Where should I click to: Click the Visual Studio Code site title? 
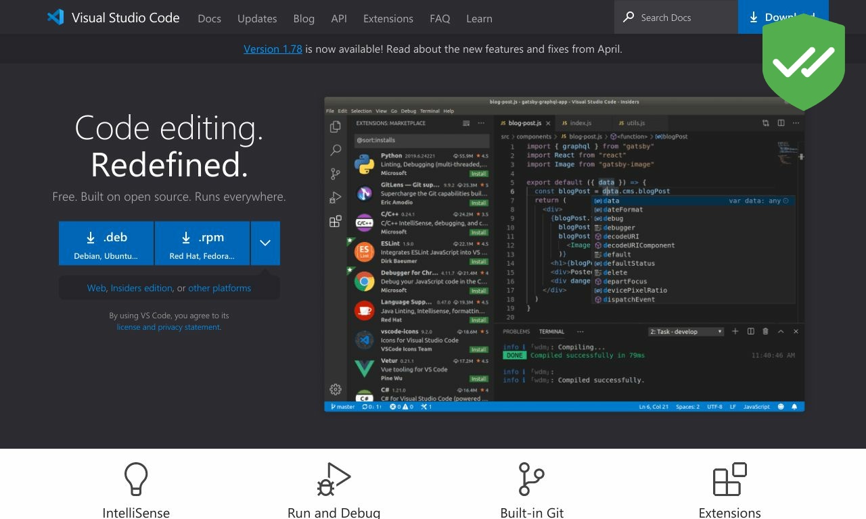coord(126,18)
